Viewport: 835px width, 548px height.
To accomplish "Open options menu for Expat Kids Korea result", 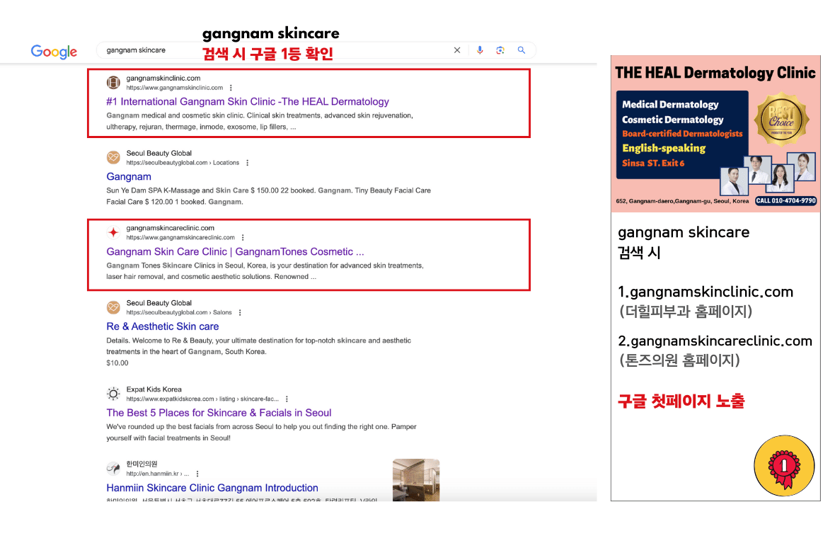I will (x=287, y=399).
